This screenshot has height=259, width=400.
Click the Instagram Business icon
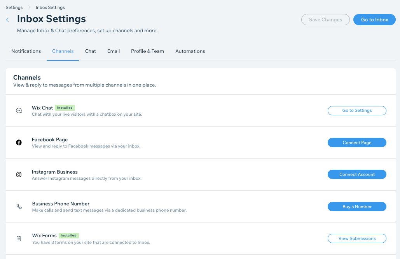(x=19, y=174)
